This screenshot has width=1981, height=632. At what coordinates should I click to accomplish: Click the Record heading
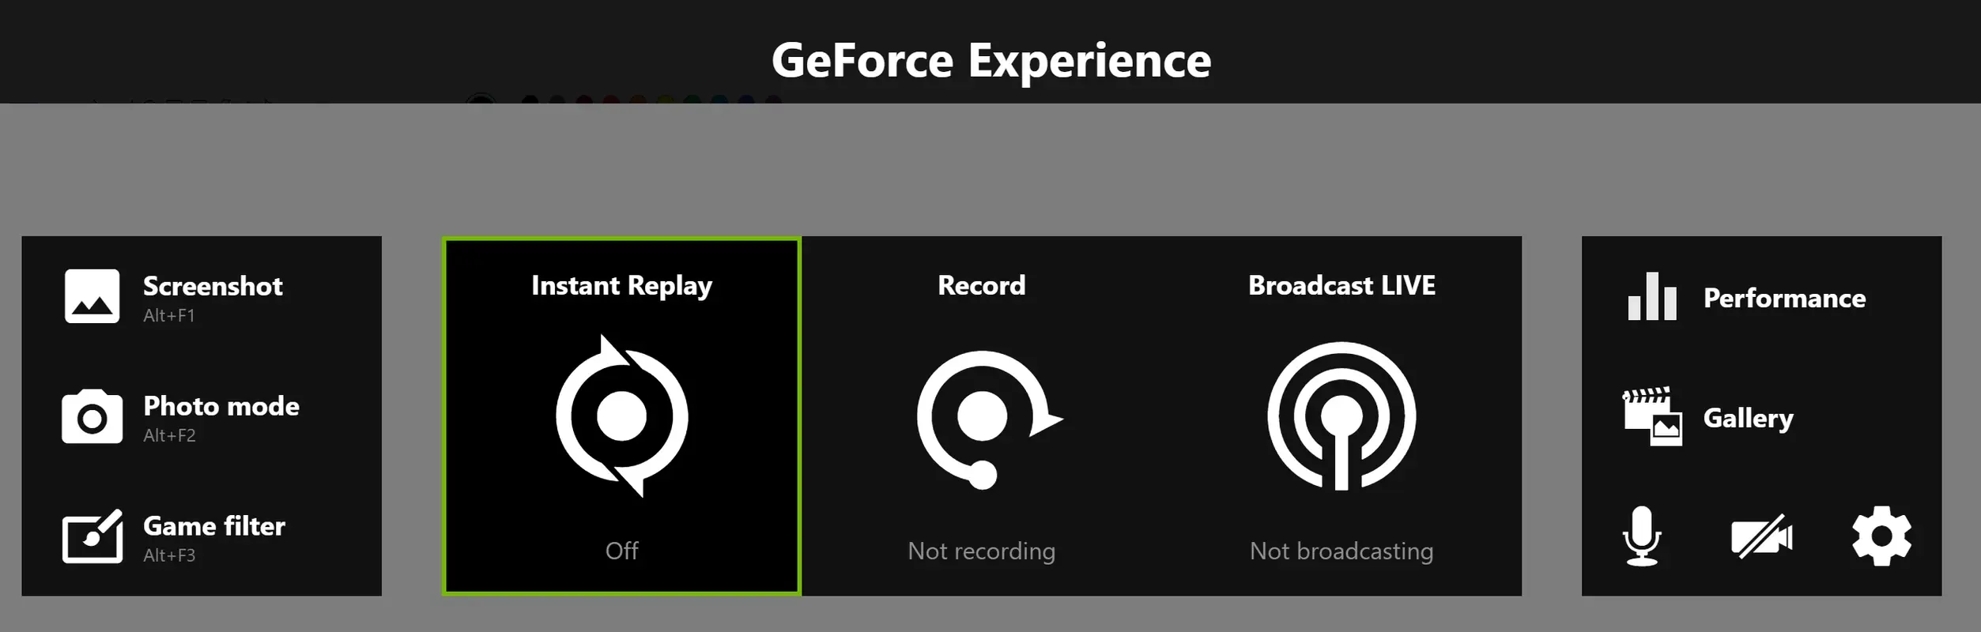(982, 285)
